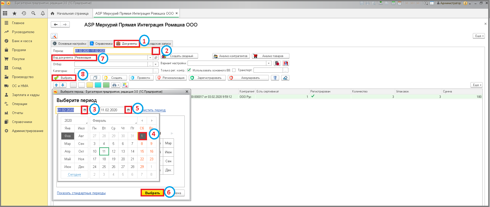Click yellow Выбрать button in dialog

tap(152, 193)
